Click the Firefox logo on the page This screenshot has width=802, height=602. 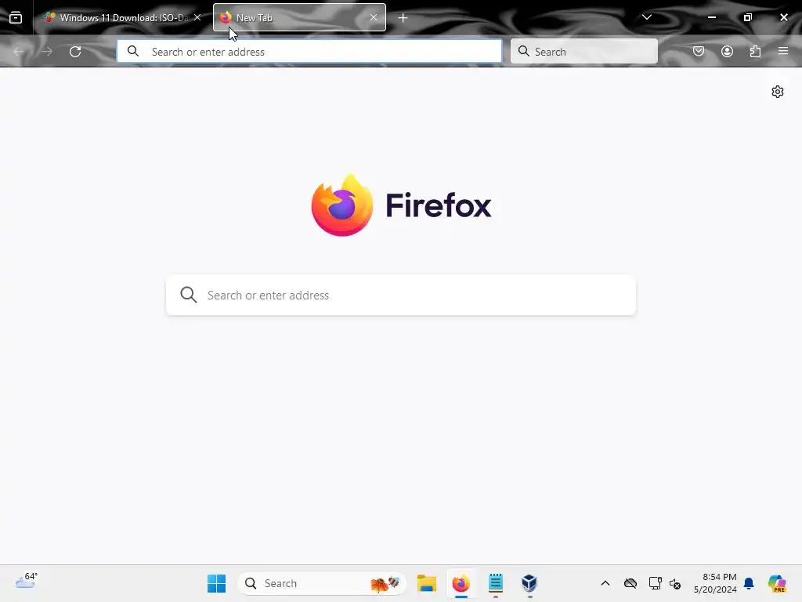tap(401, 205)
